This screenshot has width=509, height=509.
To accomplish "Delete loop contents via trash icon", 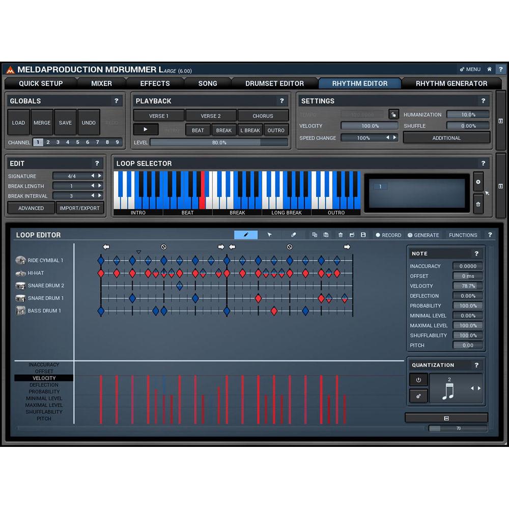I will point(340,235).
